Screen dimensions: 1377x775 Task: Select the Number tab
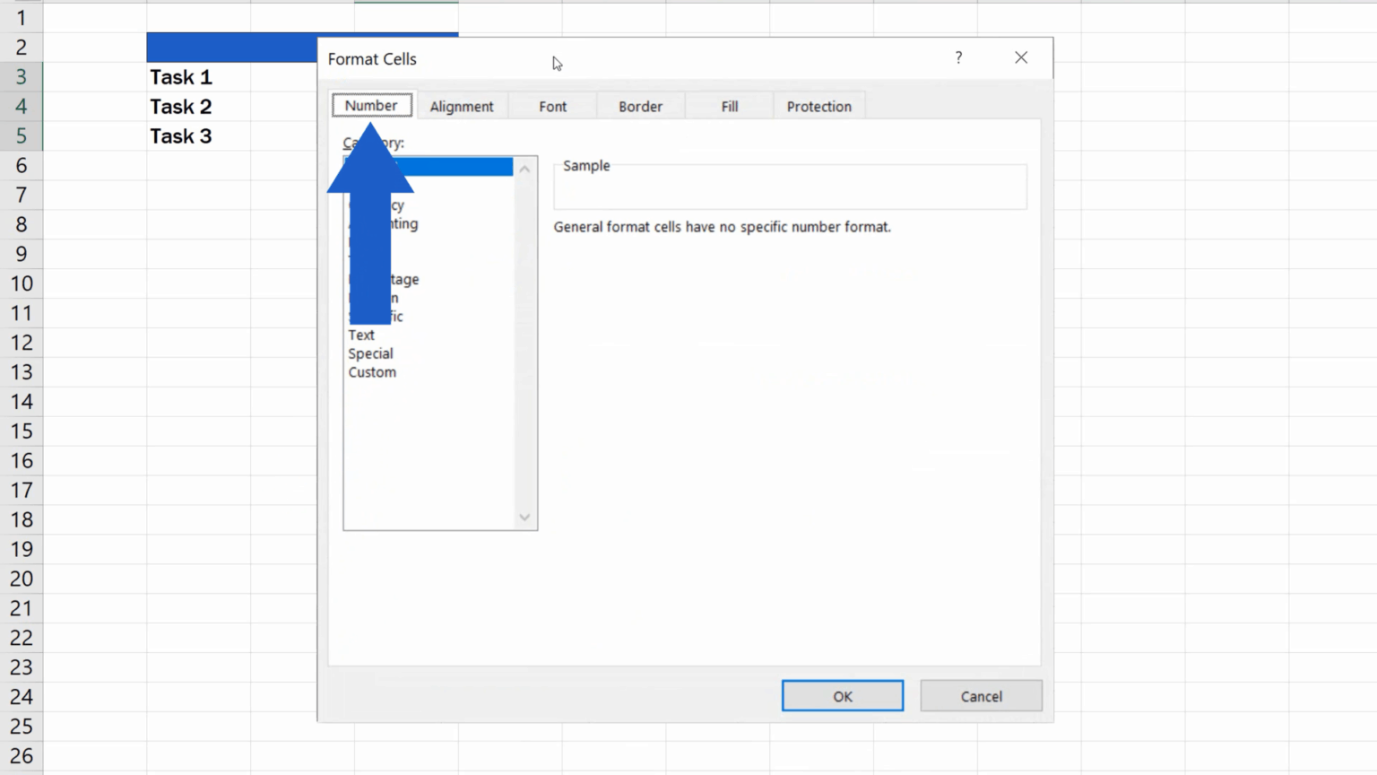pyautogui.click(x=371, y=105)
